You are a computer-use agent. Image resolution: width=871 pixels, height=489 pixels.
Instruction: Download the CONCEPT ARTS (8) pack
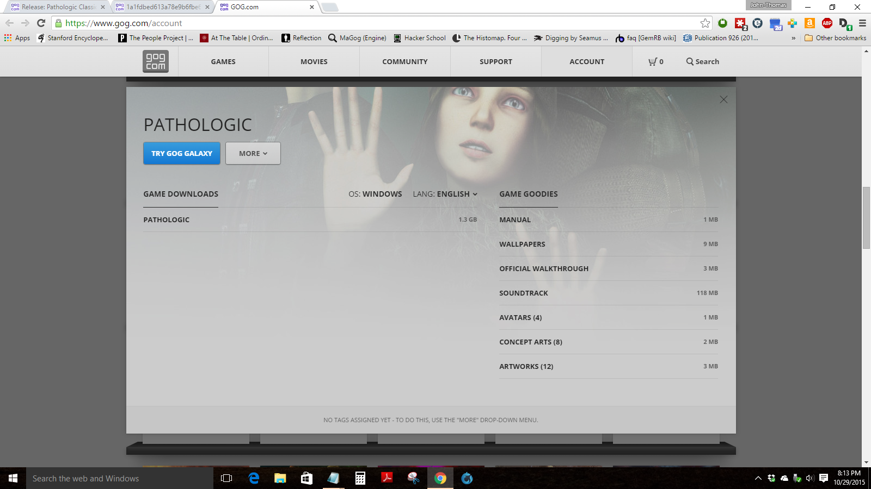click(609, 342)
